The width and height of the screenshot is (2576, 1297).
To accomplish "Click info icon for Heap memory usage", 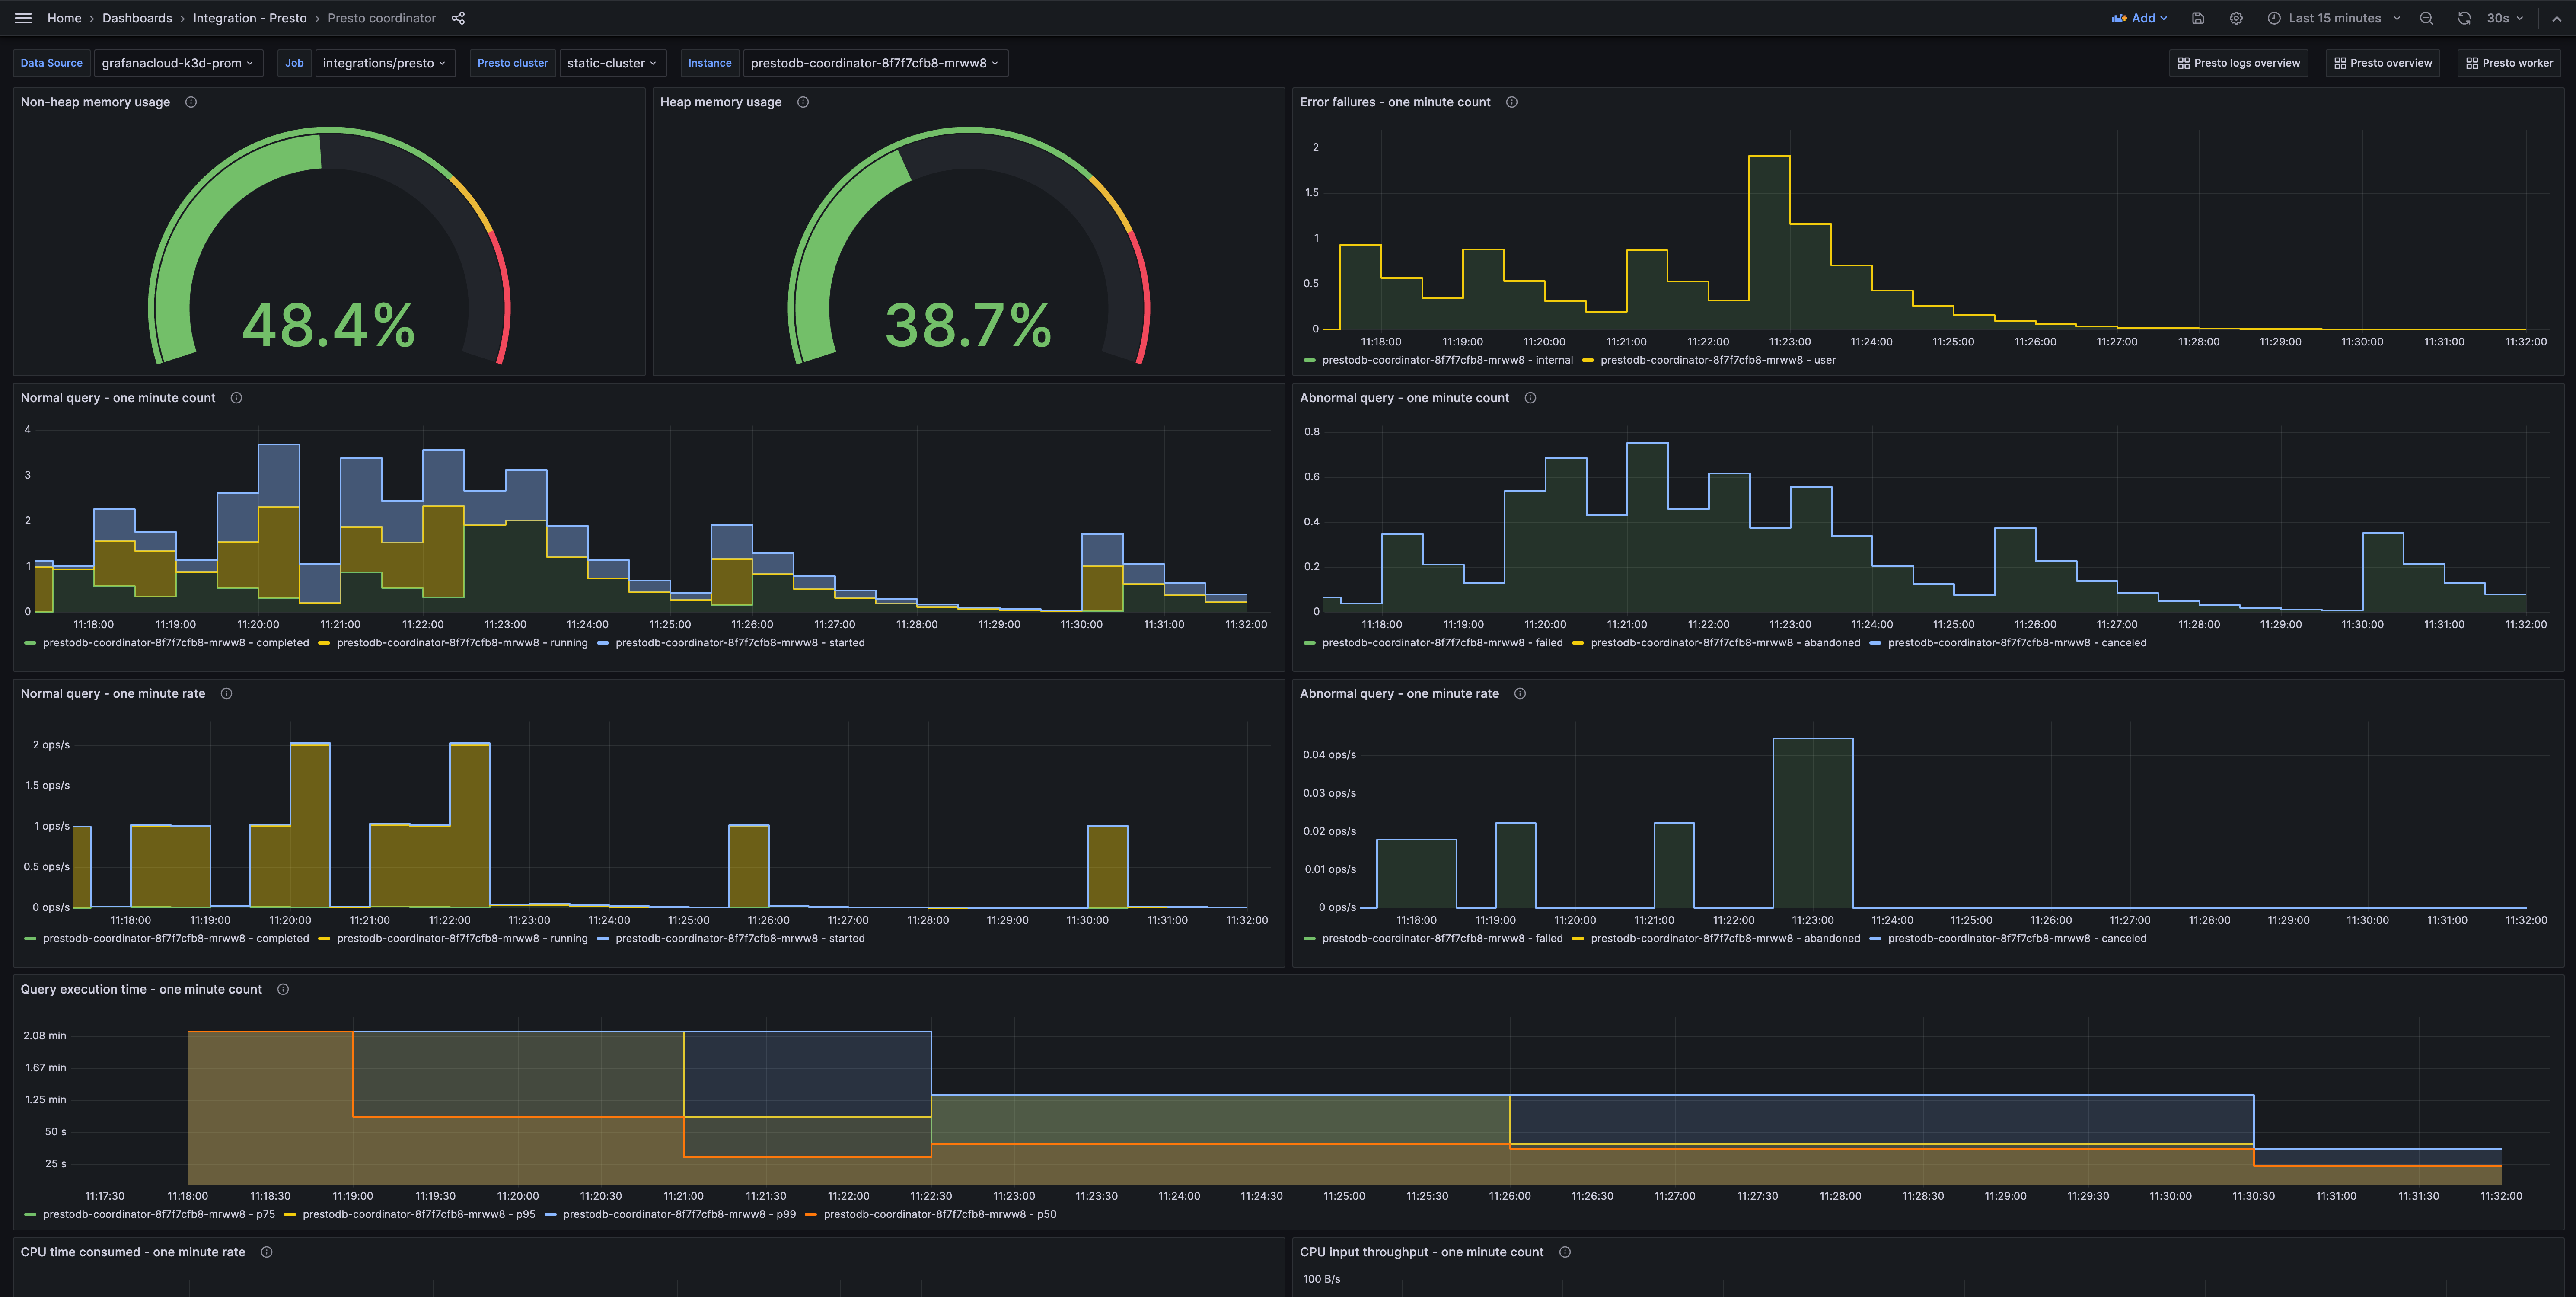I will tap(803, 102).
